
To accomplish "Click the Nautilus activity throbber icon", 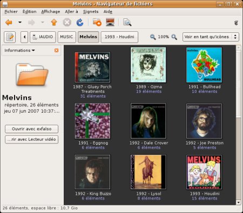I will pos(236,23).
